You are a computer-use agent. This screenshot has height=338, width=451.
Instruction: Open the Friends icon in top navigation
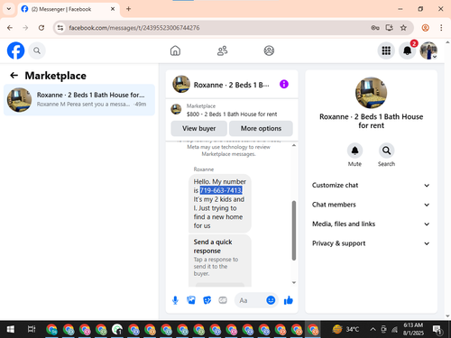pyautogui.click(x=222, y=50)
